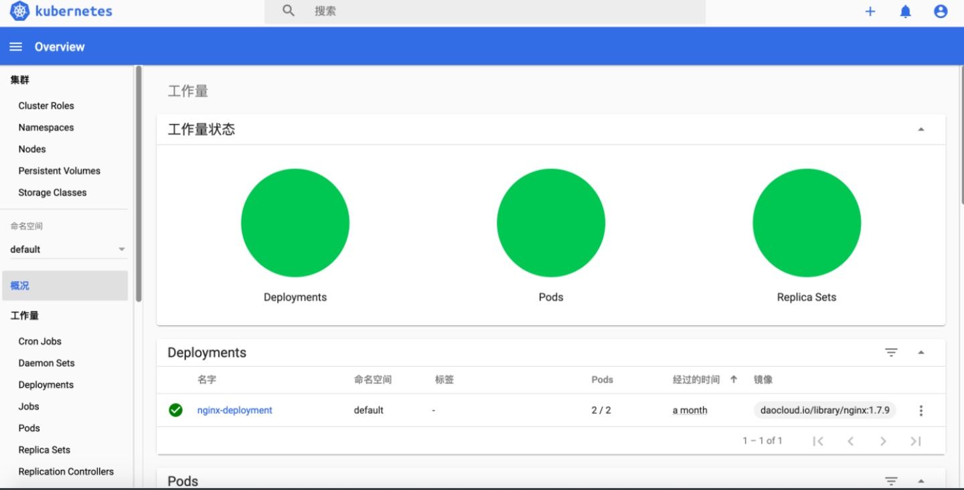Go to the last page arrow
964x490 pixels.
point(915,440)
